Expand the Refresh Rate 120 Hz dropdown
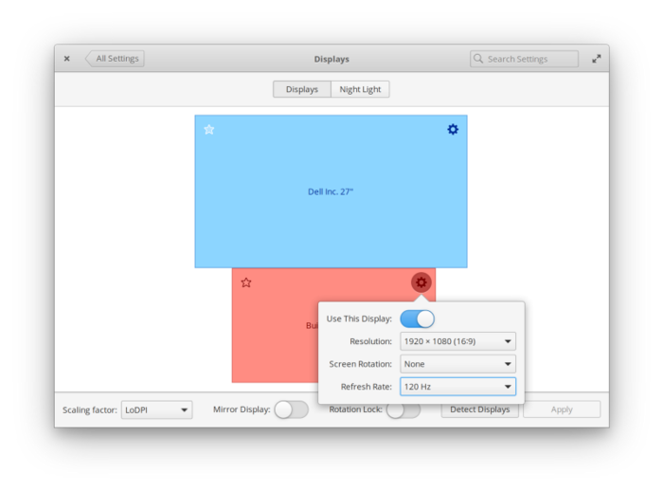 pos(457,387)
